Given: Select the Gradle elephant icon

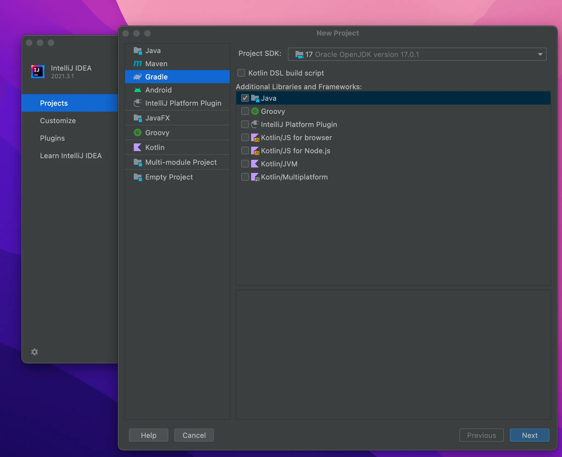Looking at the screenshot, I should coord(138,77).
